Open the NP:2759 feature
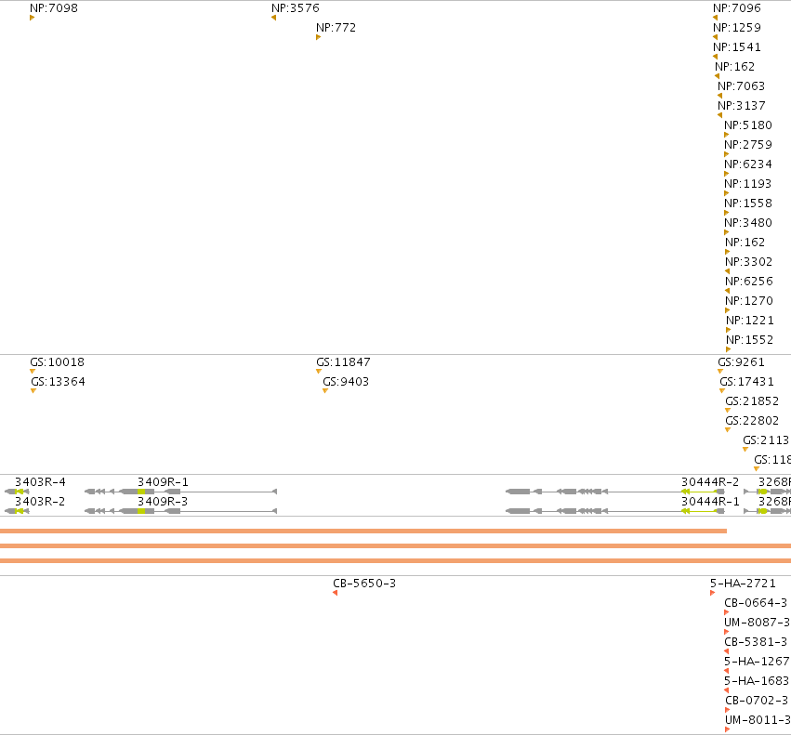This screenshot has width=791, height=735. click(x=748, y=145)
